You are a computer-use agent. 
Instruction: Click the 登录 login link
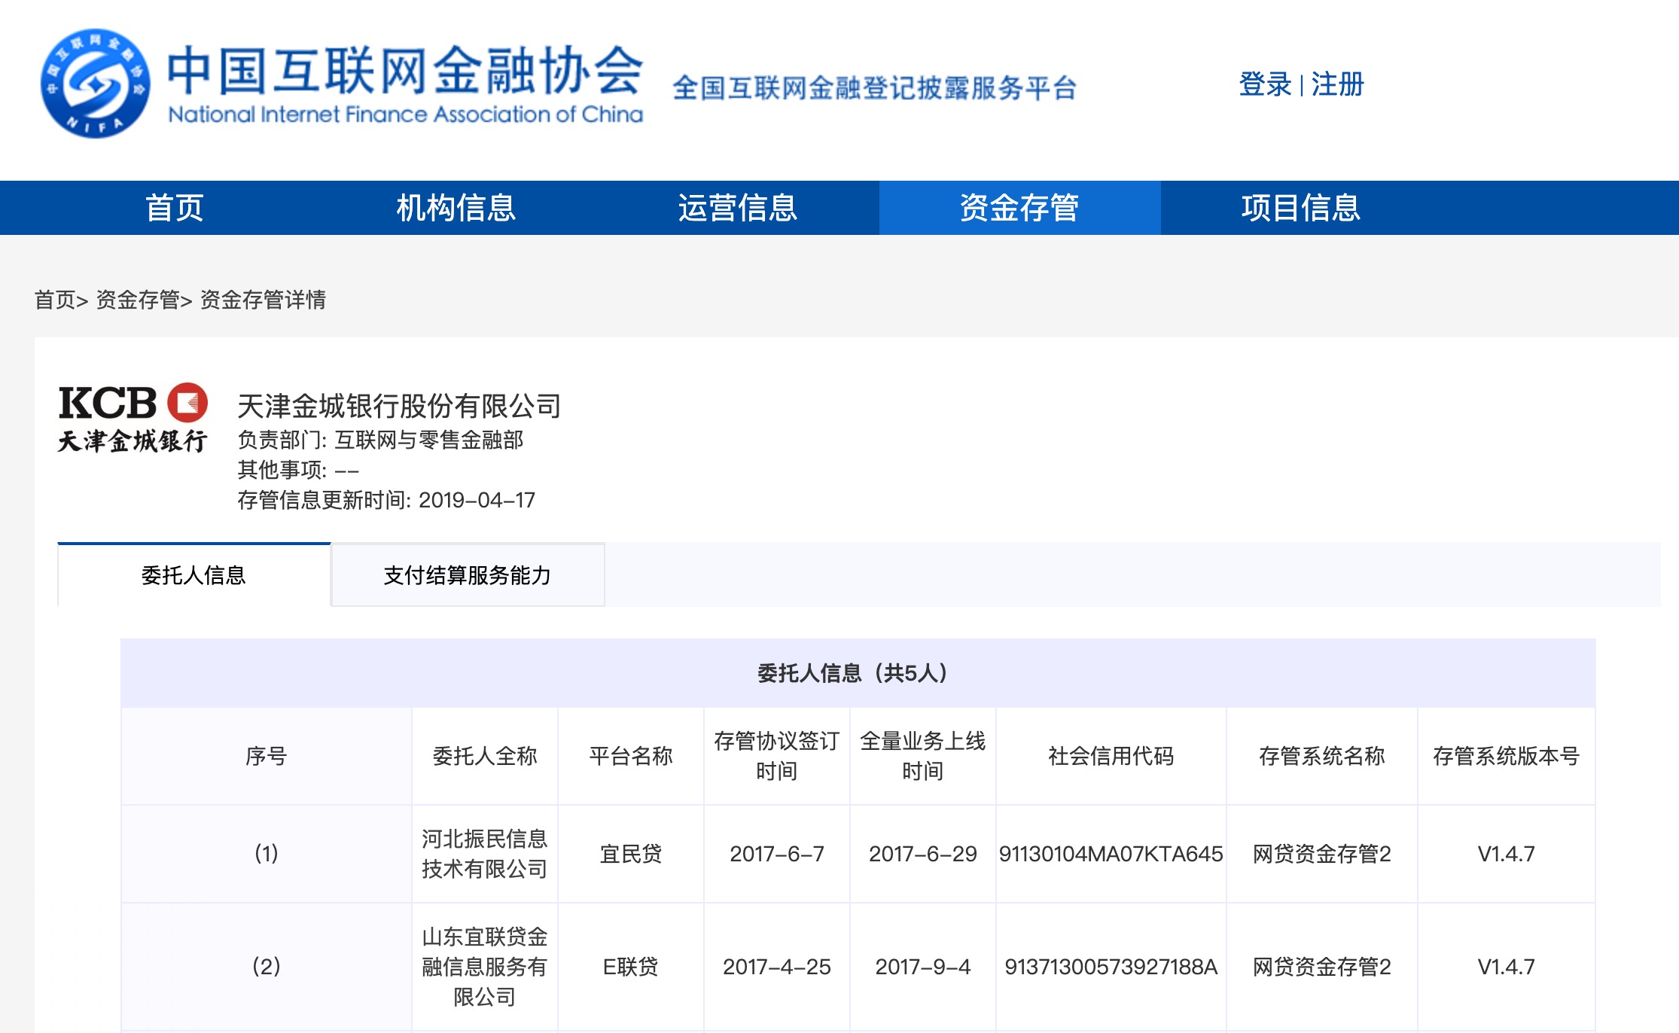(1265, 84)
